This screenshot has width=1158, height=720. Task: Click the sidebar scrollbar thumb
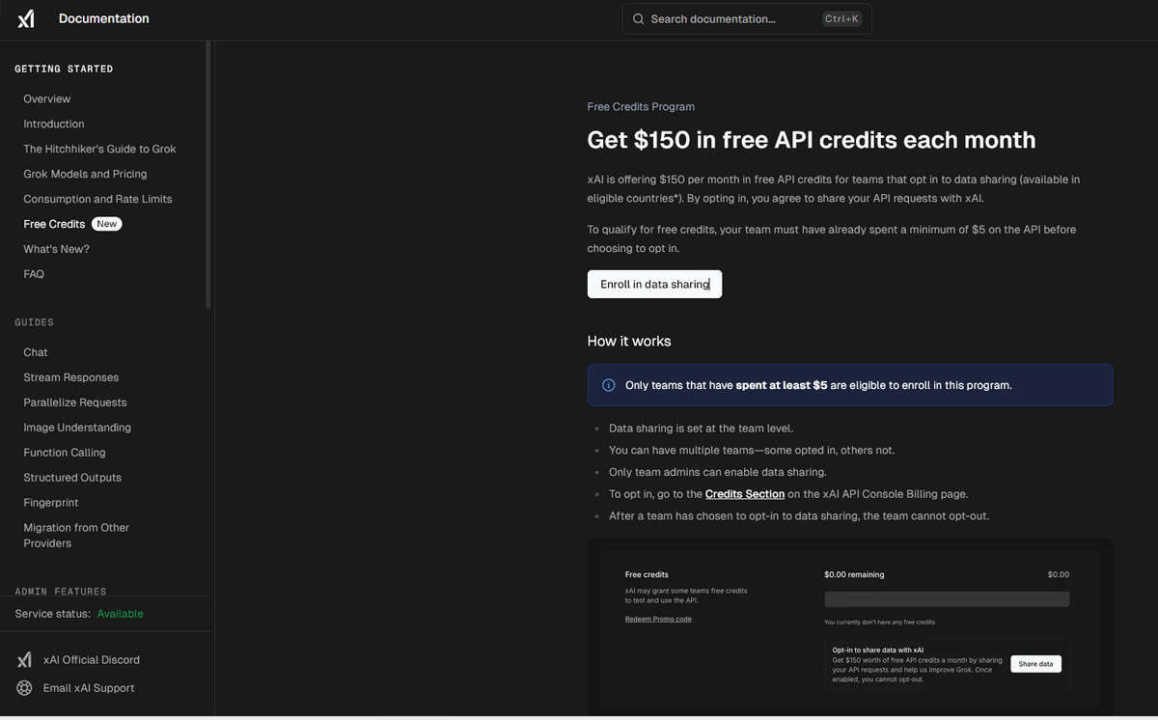tap(207, 174)
